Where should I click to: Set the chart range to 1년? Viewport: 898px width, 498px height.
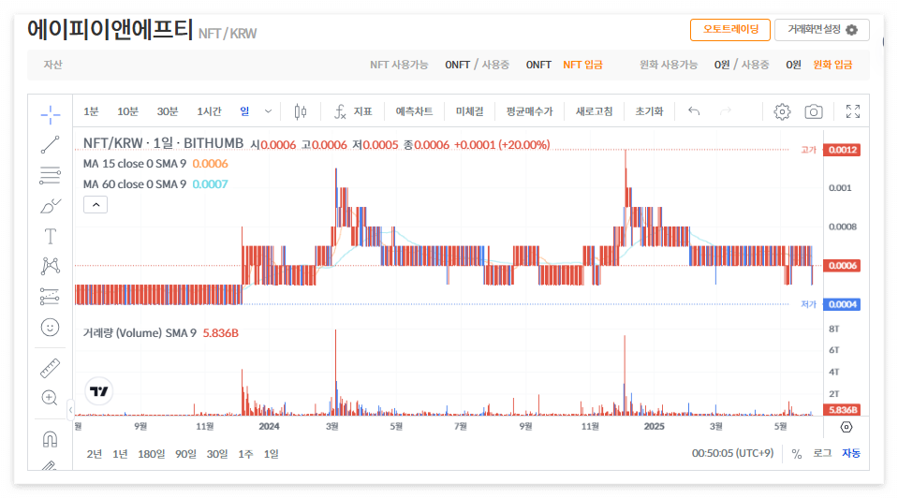point(120,454)
